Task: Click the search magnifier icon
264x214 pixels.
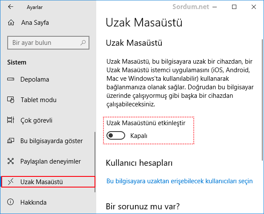Action: pos(83,43)
